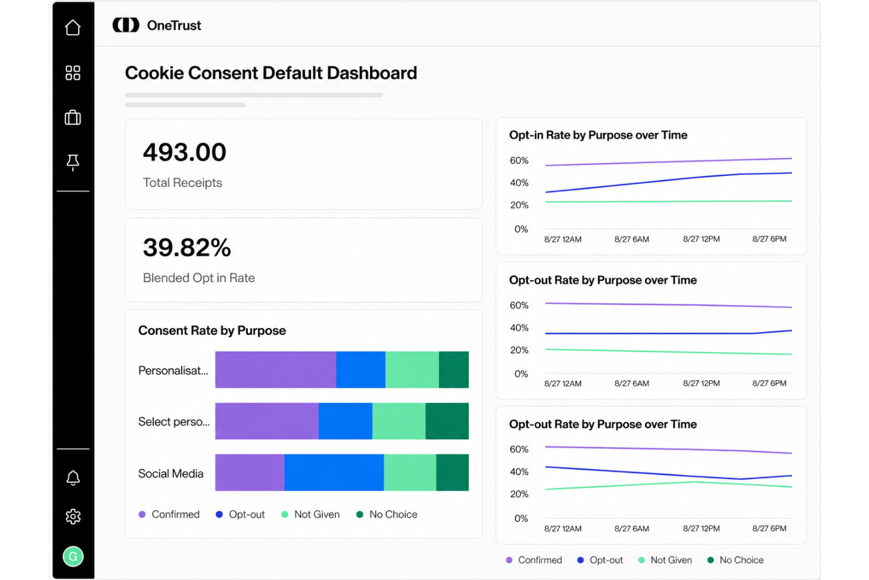Toggle Not Given legend under Consent Rate chart
The width and height of the screenshot is (869, 580).
click(x=311, y=514)
